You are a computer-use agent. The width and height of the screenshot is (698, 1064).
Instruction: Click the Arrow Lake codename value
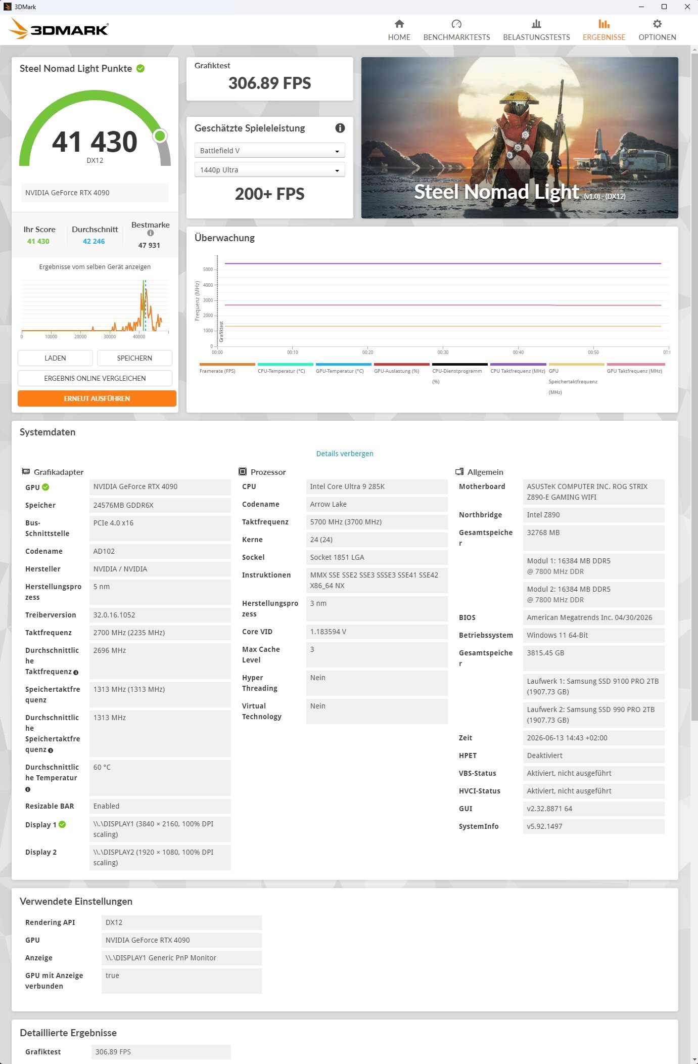[377, 504]
